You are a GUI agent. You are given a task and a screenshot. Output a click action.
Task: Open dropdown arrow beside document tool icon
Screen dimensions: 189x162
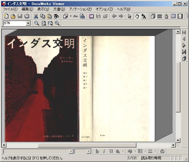(x=71, y=16)
